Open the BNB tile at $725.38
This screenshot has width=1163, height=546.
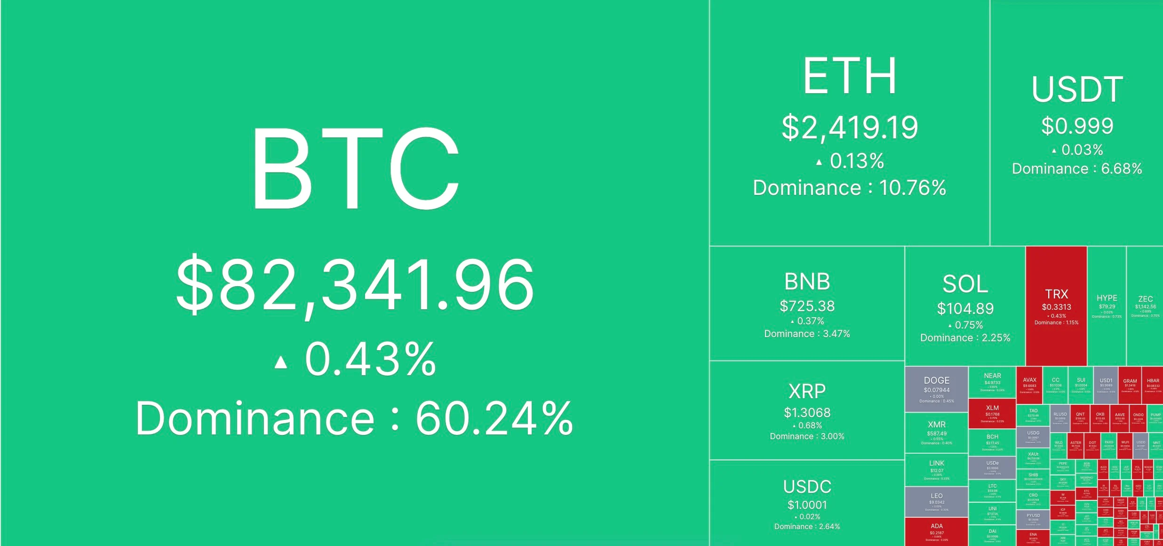coord(807,304)
